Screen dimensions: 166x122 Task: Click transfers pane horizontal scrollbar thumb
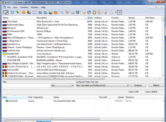(x=52, y=119)
